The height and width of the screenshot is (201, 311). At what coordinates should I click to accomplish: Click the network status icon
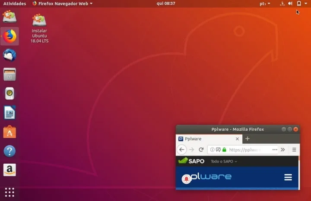282,3
